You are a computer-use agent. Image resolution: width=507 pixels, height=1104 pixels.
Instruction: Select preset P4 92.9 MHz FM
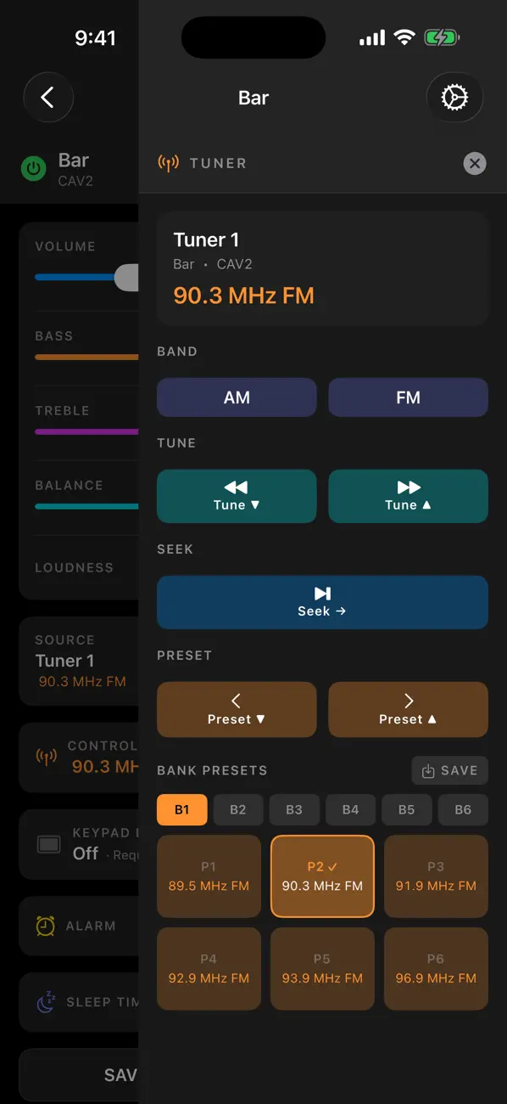coord(209,969)
